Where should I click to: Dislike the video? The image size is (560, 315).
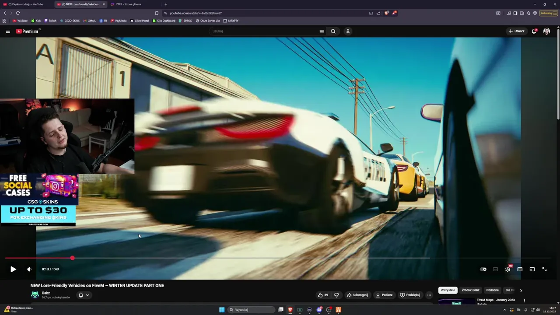coord(336,295)
